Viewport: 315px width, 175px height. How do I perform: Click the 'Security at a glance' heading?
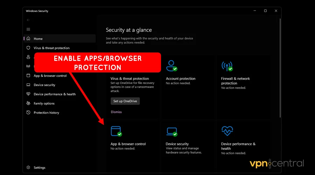pyautogui.click(x=129, y=30)
